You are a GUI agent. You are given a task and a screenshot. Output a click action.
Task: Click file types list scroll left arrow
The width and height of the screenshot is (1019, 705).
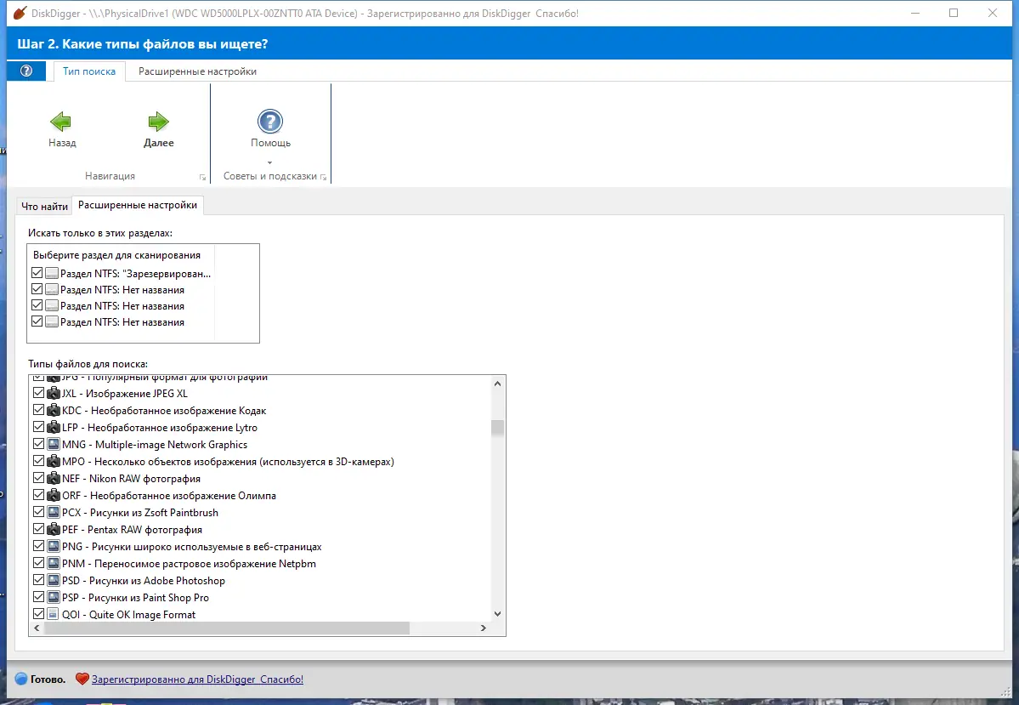[37, 628]
